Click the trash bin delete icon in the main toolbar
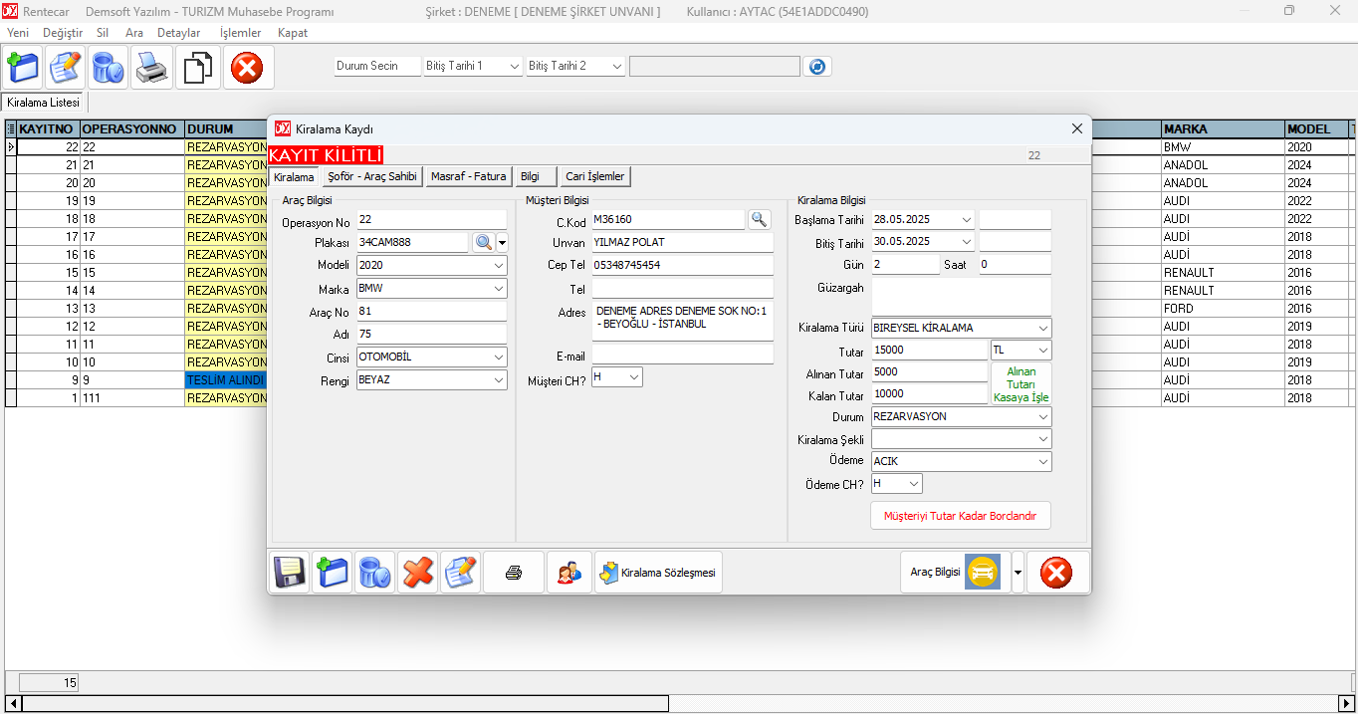 pyautogui.click(x=108, y=68)
